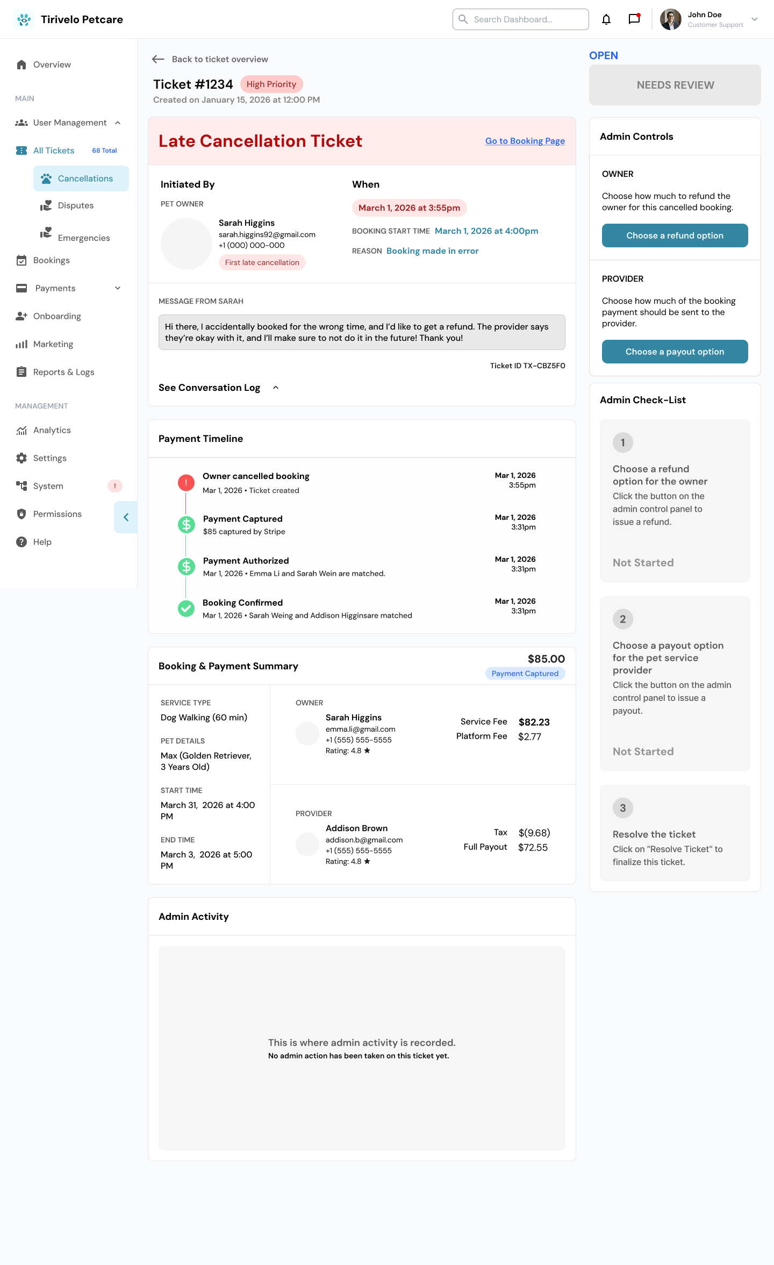Click the User Management people icon

coord(21,123)
